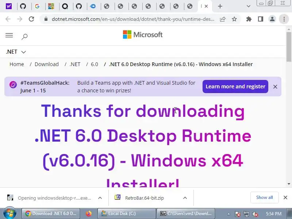
Task: Click the dotnet.microsoft.com address bar
Action: pos(133,19)
